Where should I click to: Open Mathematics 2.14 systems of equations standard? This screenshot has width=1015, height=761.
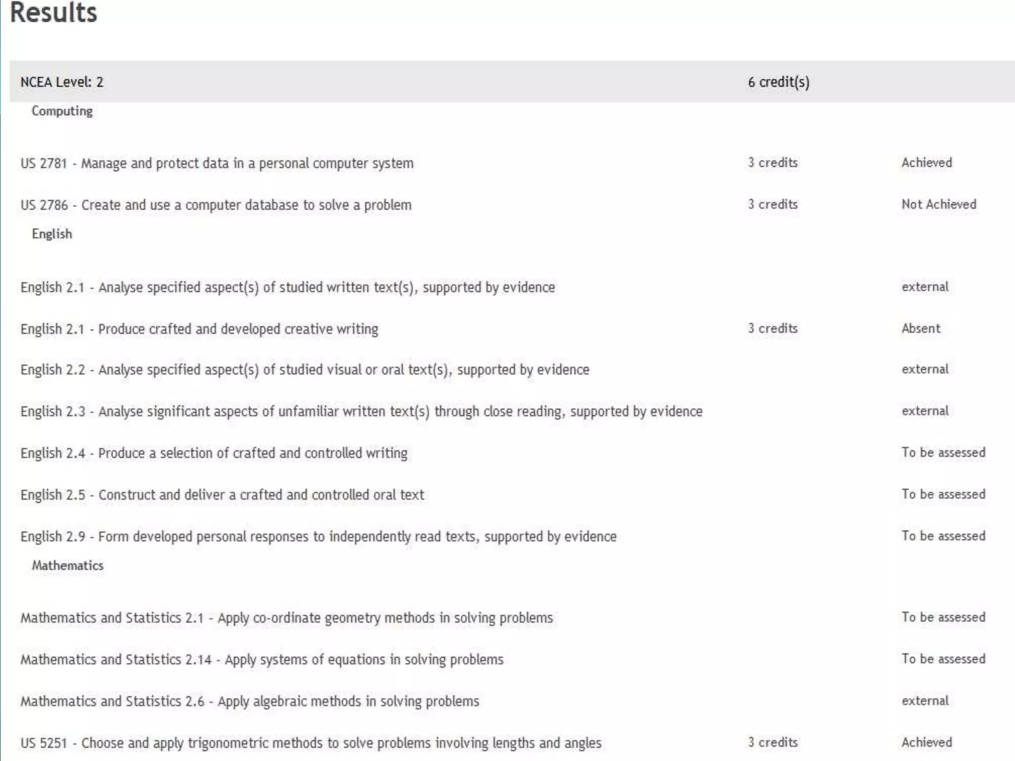[x=262, y=659]
